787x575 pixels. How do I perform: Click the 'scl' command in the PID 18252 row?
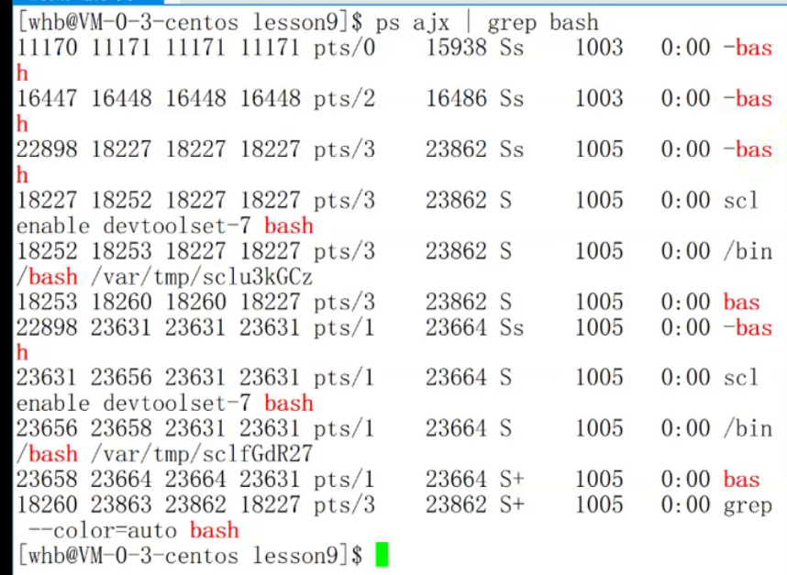741,200
